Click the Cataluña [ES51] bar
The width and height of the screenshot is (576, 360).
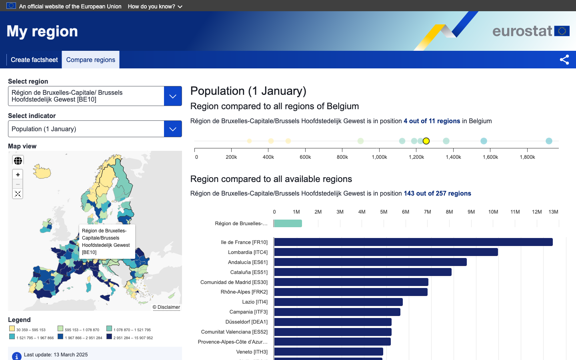[x=363, y=272]
